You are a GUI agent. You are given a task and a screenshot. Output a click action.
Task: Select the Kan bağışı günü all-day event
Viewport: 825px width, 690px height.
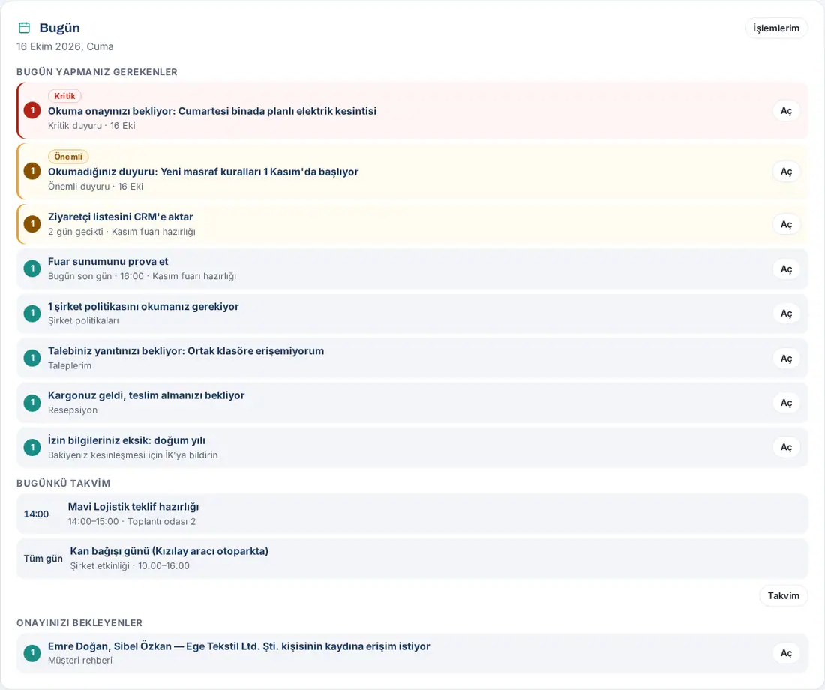(x=412, y=559)
